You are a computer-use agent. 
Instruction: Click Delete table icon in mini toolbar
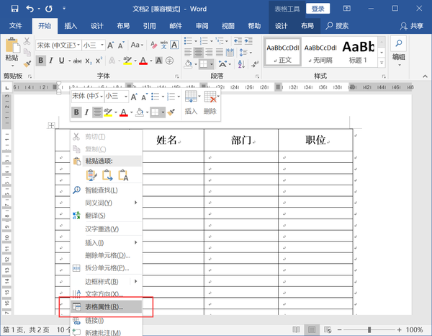(210, 97)
